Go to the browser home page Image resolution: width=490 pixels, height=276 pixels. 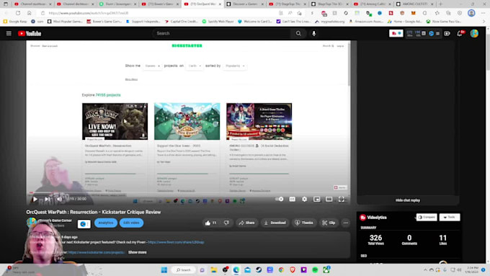click(x=29, y=13)
